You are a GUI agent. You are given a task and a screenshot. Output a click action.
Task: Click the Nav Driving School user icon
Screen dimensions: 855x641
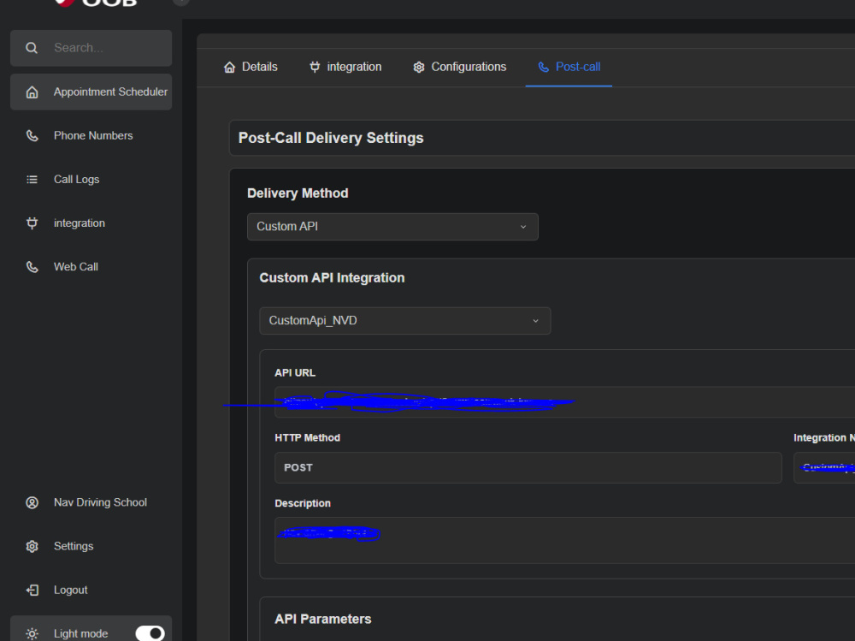point(32,502)
